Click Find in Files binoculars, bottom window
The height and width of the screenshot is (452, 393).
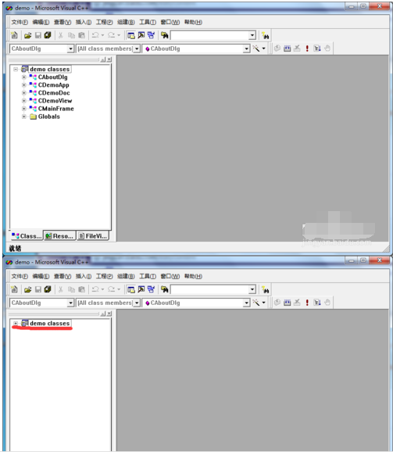[x=164, y=289]
